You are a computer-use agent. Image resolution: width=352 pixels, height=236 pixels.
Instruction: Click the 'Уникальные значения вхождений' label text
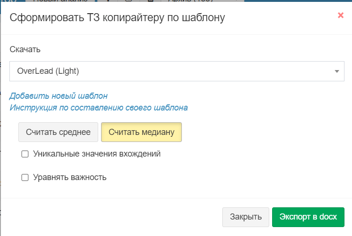point(97,154)
